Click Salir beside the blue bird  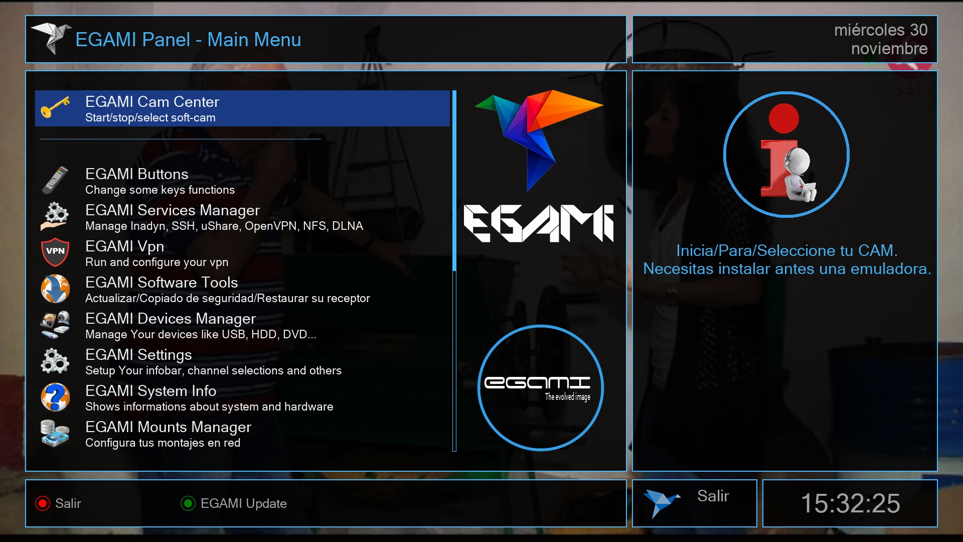712,496
